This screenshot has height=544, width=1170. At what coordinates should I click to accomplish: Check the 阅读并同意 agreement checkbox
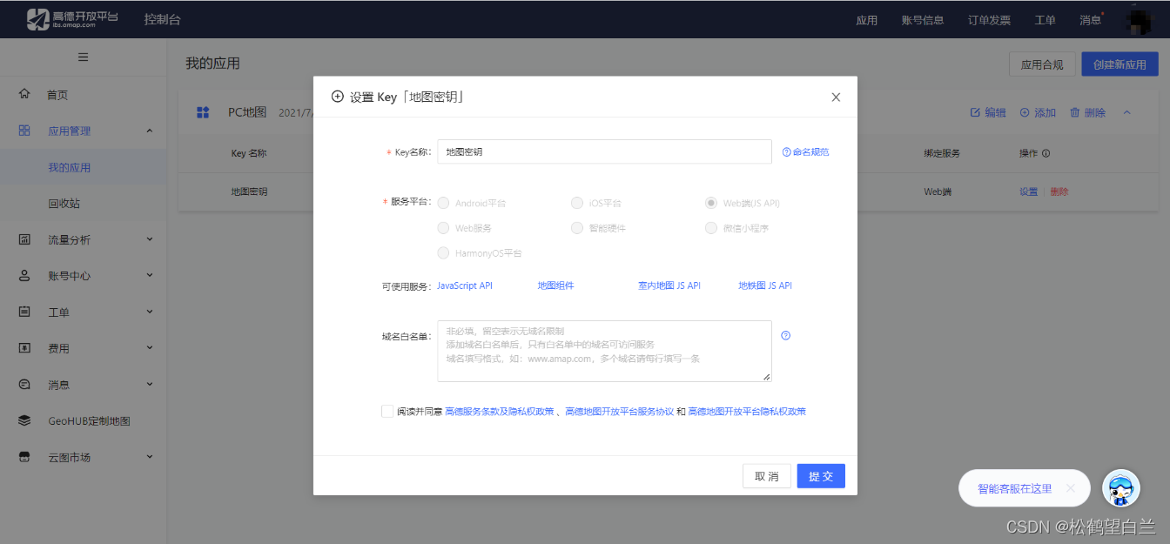point(387,412)
